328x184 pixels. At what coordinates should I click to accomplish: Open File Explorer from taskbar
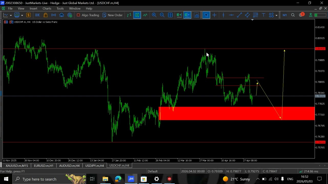click(105, 179)
